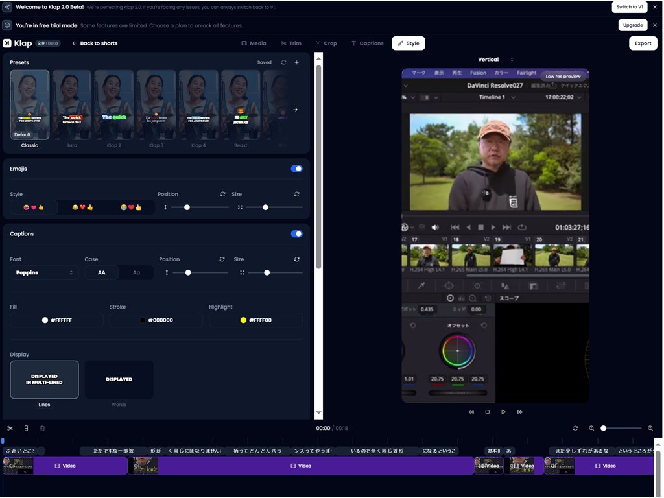
Task: Click the Export button
Action: click(643, 43)
